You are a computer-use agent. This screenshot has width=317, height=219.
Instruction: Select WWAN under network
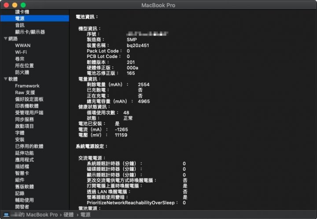pyautogui.click(x=23, y=45)
